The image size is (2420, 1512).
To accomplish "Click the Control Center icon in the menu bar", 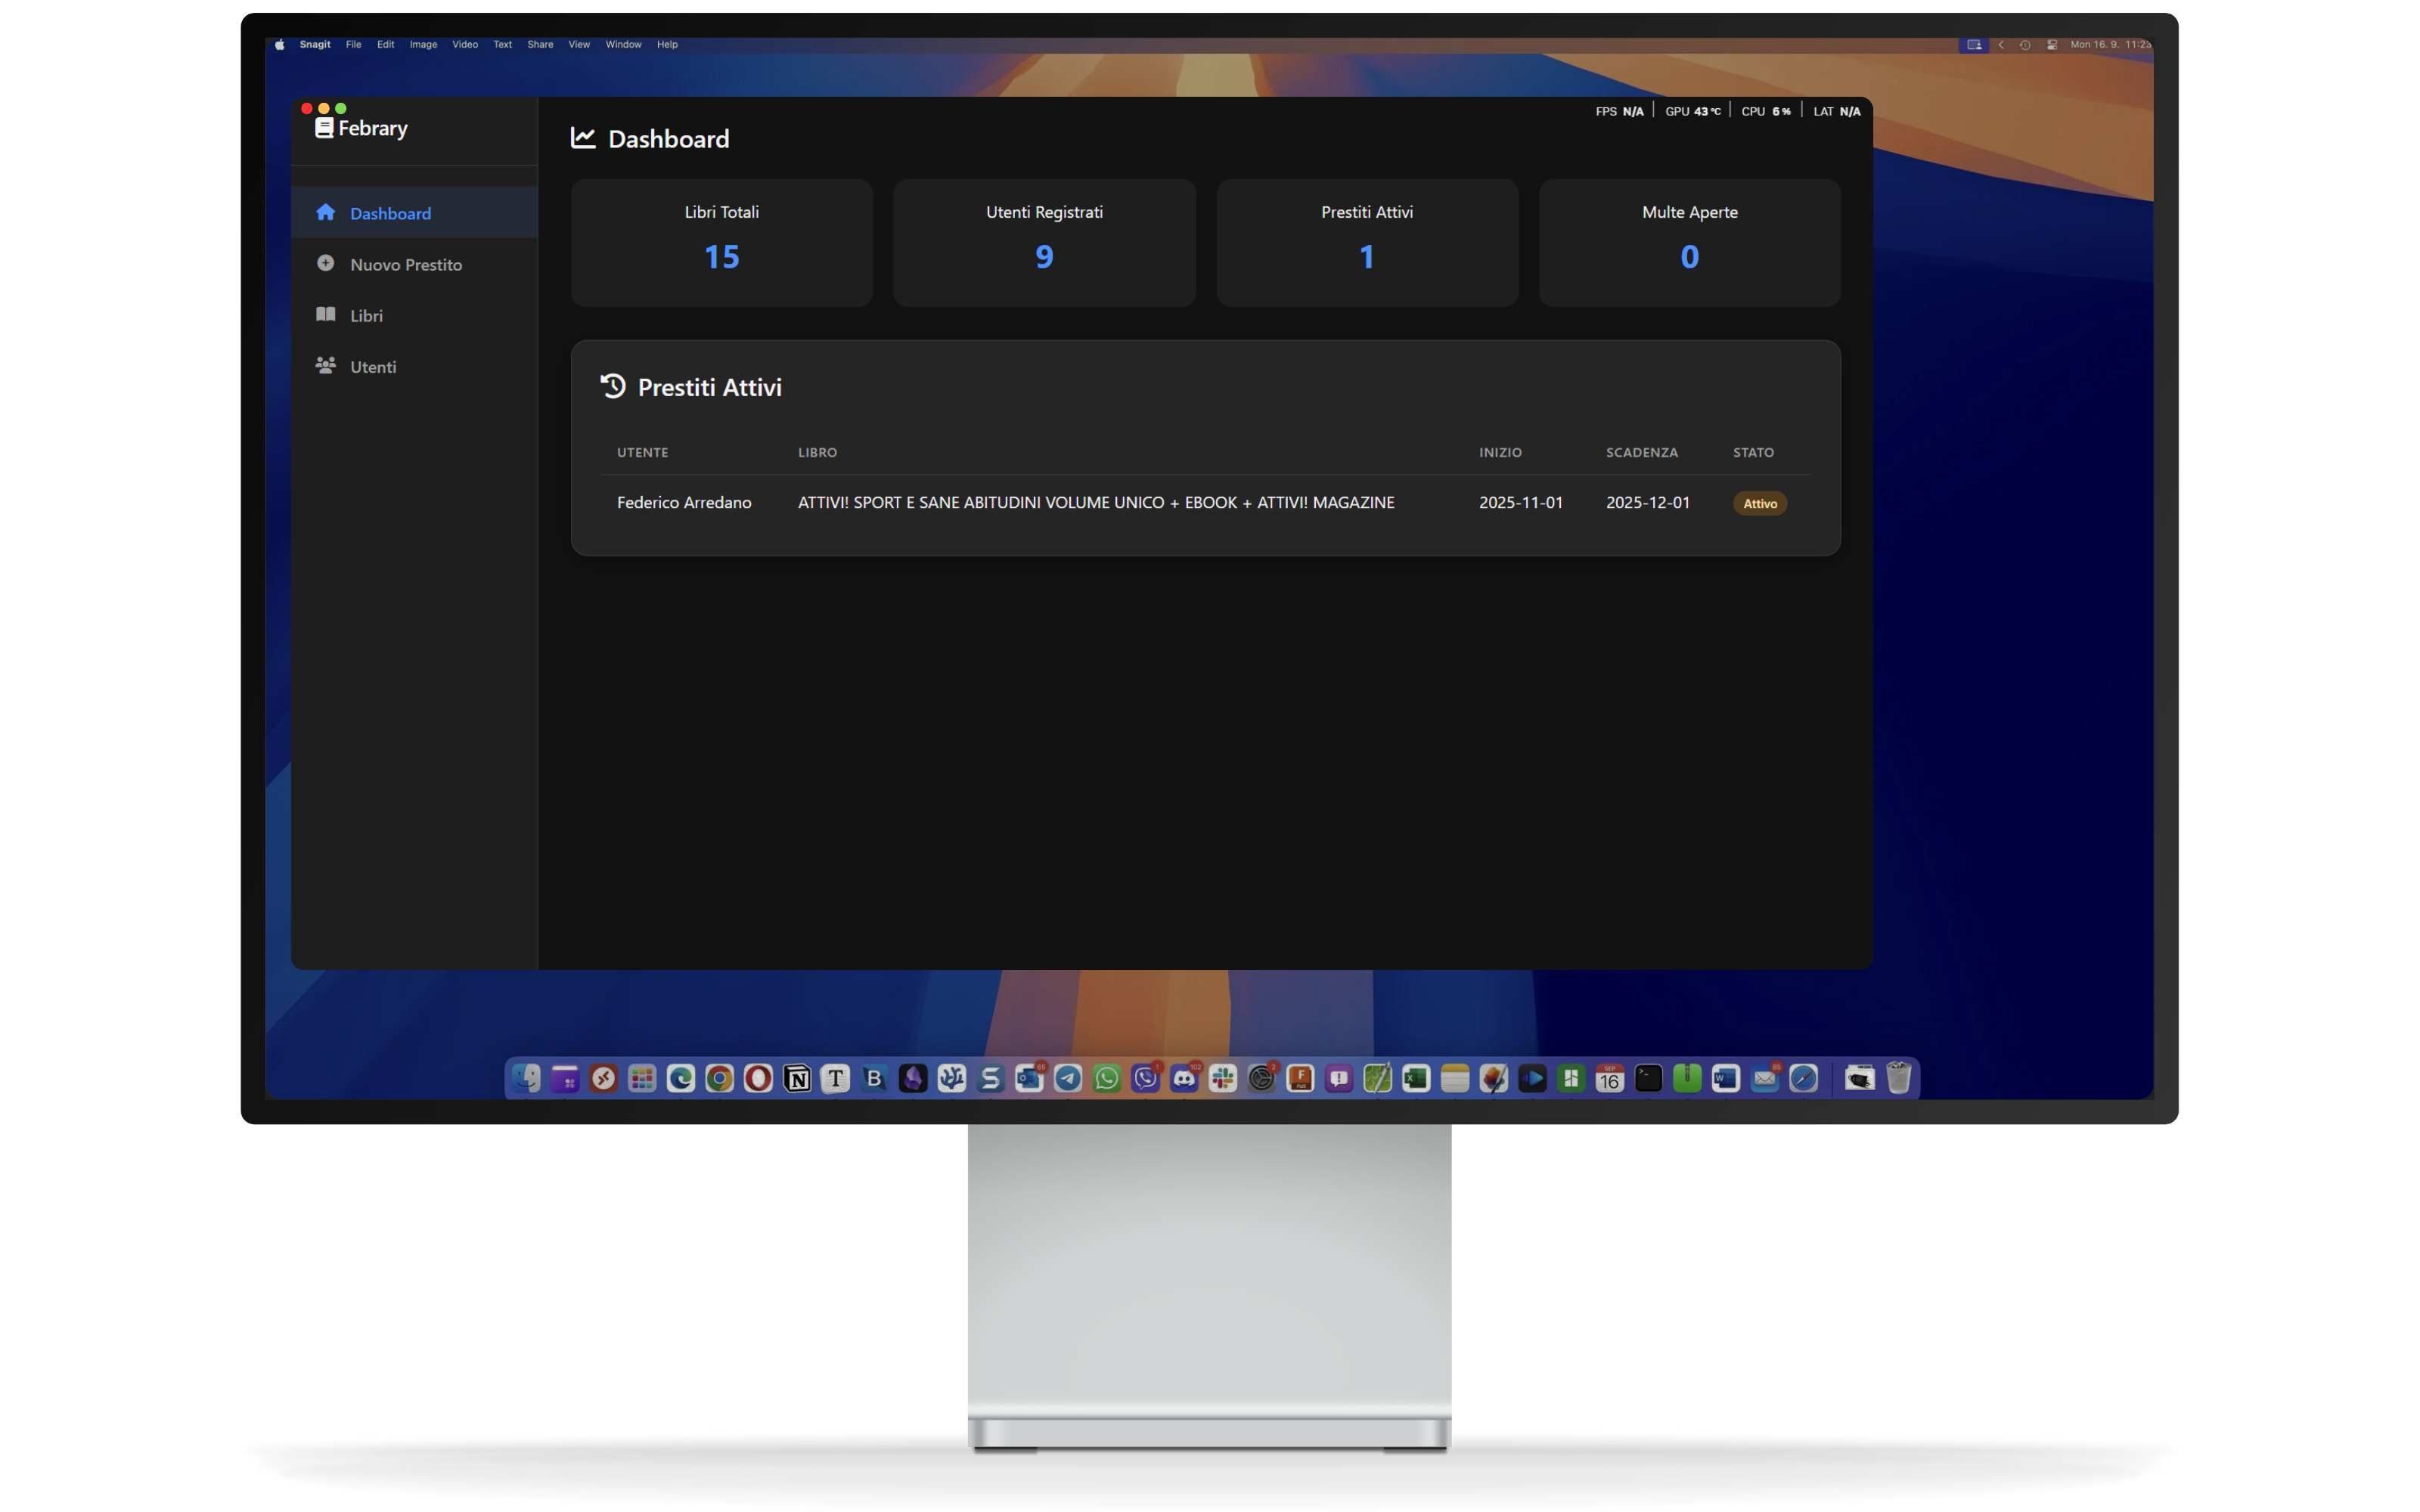I will [2052, 44].
